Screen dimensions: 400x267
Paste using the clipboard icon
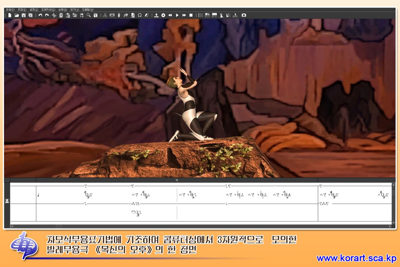(68, 15)
